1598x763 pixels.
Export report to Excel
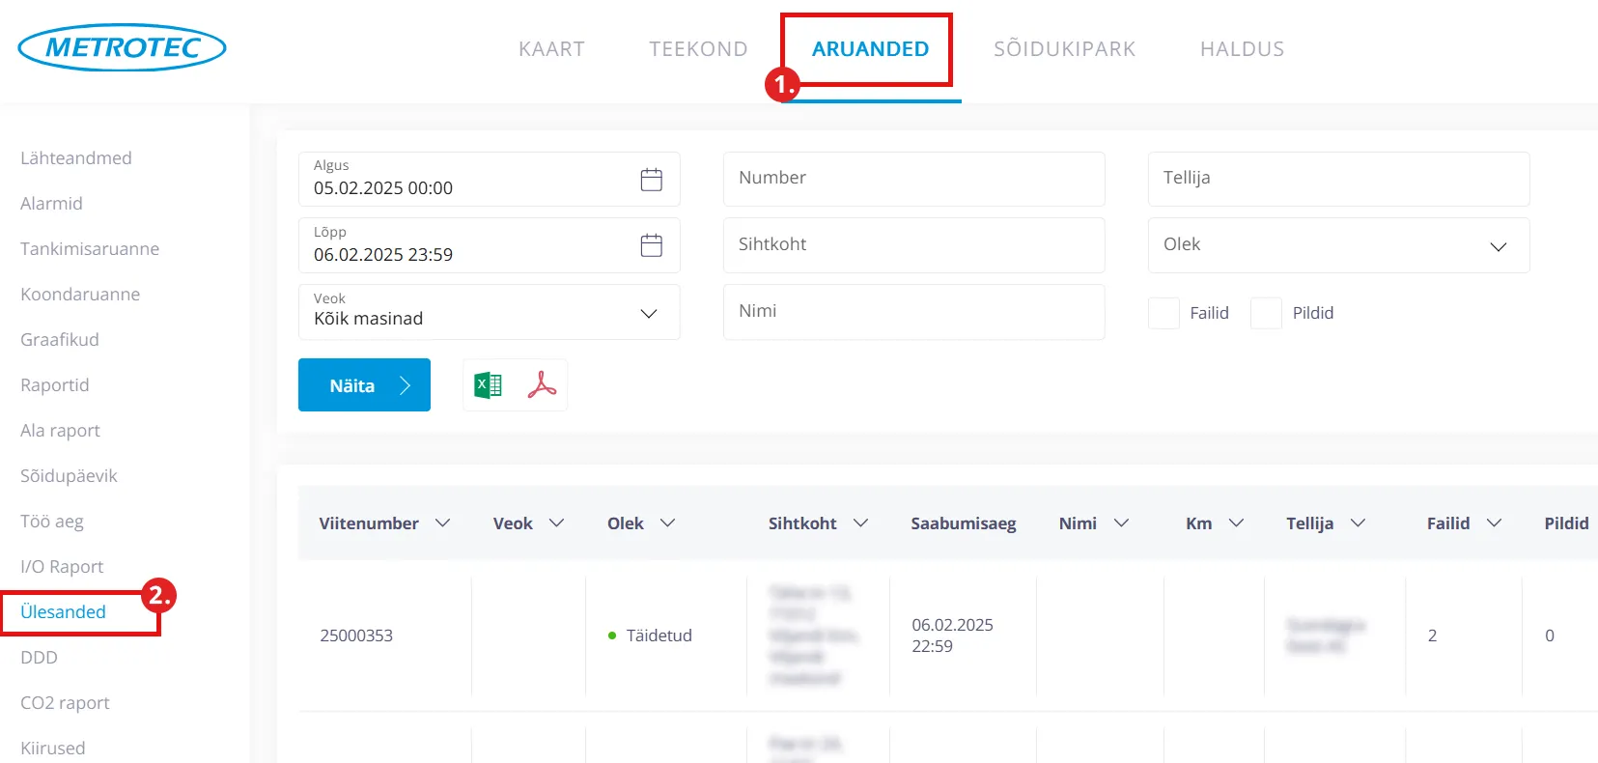489,385
